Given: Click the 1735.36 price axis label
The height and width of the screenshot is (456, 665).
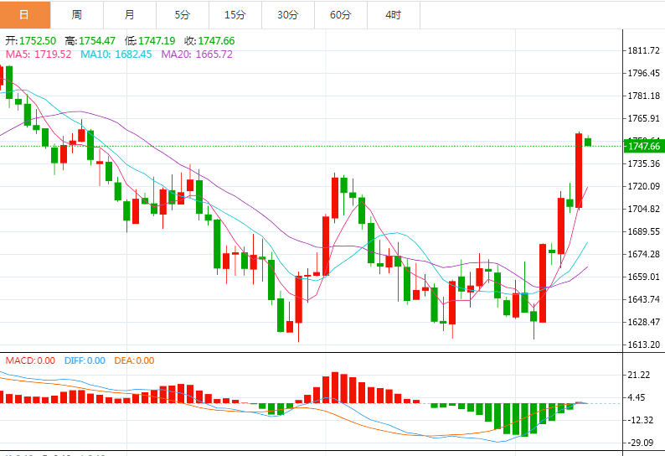Looking at the screenshot, I should click(644, 163).
